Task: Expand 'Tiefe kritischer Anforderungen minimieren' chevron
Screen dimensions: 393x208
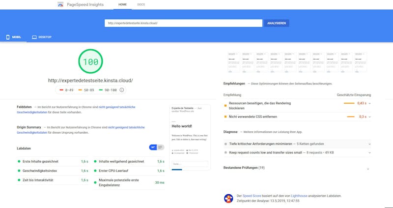Action: click(x=369, y=144)
